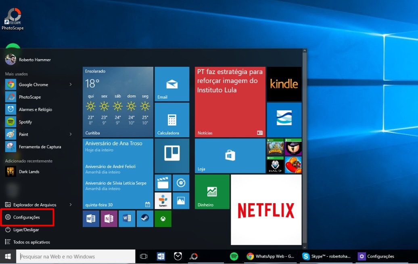The image size is (418, 264).
Task: Expand Paint recent files arrow
Action: (71, 134)
